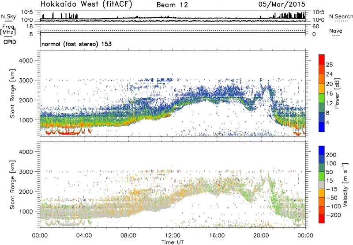Image resolution: width=353 pixels, height=245 pixels.
Task: Click the "Slant Range [km]" label of velocity panel
Action: point(12,184)
